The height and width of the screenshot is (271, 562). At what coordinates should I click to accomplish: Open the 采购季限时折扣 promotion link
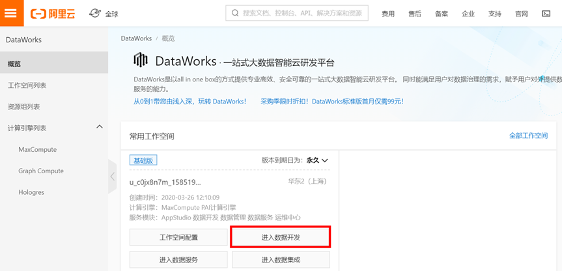(x=332, y=102)
